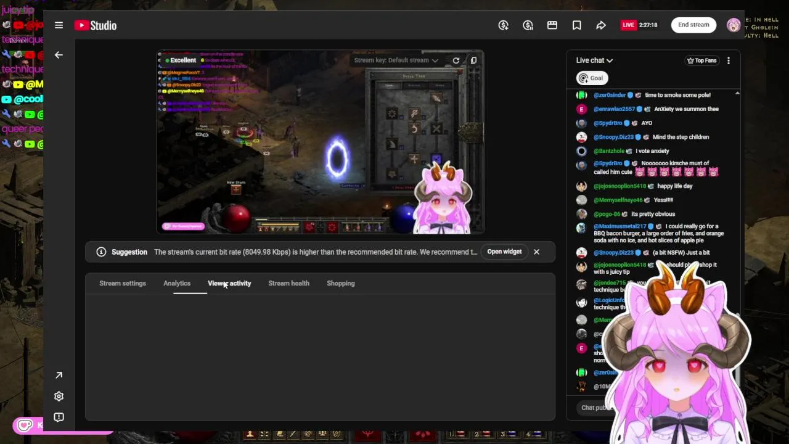Click the YouTube Studio logo
The height and width of the screenshot is (444, 789).
tap(96, 25)
